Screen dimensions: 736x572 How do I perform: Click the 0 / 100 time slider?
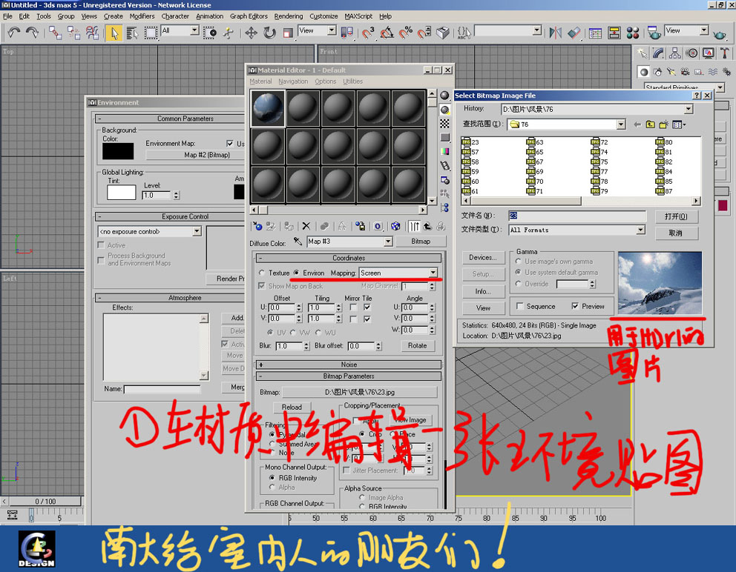[x=45, y=501]
